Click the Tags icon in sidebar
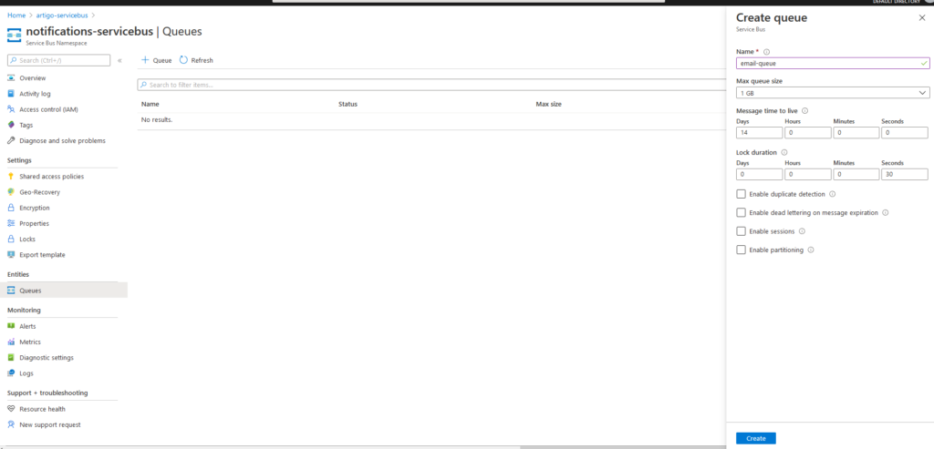 pyautogui.click(x=11, y=125)
